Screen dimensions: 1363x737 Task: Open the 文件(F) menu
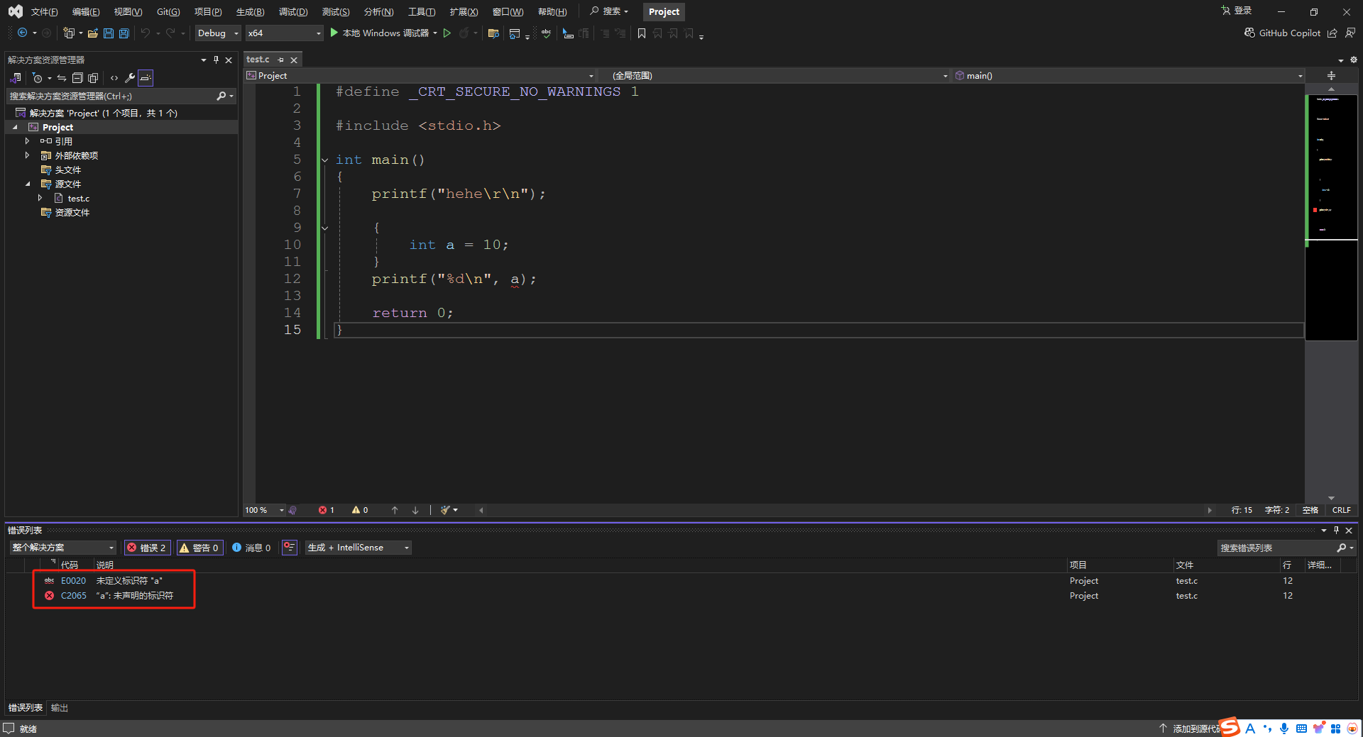coord(44,12)
